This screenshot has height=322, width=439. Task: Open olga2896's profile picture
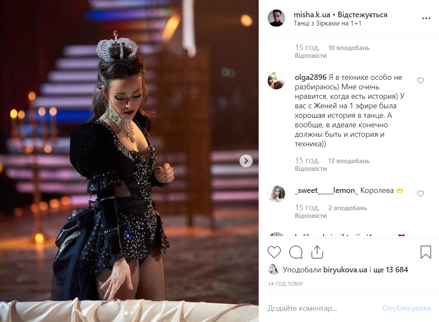click(276, 81)
